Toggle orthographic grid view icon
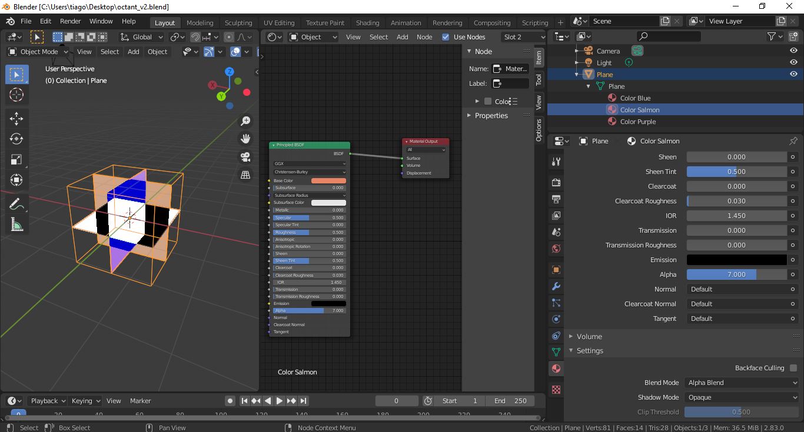The width and height of the screenshot is (804, 432). point(245,175)
